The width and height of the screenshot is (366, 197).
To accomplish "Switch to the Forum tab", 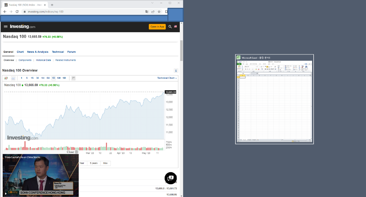I will 71,52.
